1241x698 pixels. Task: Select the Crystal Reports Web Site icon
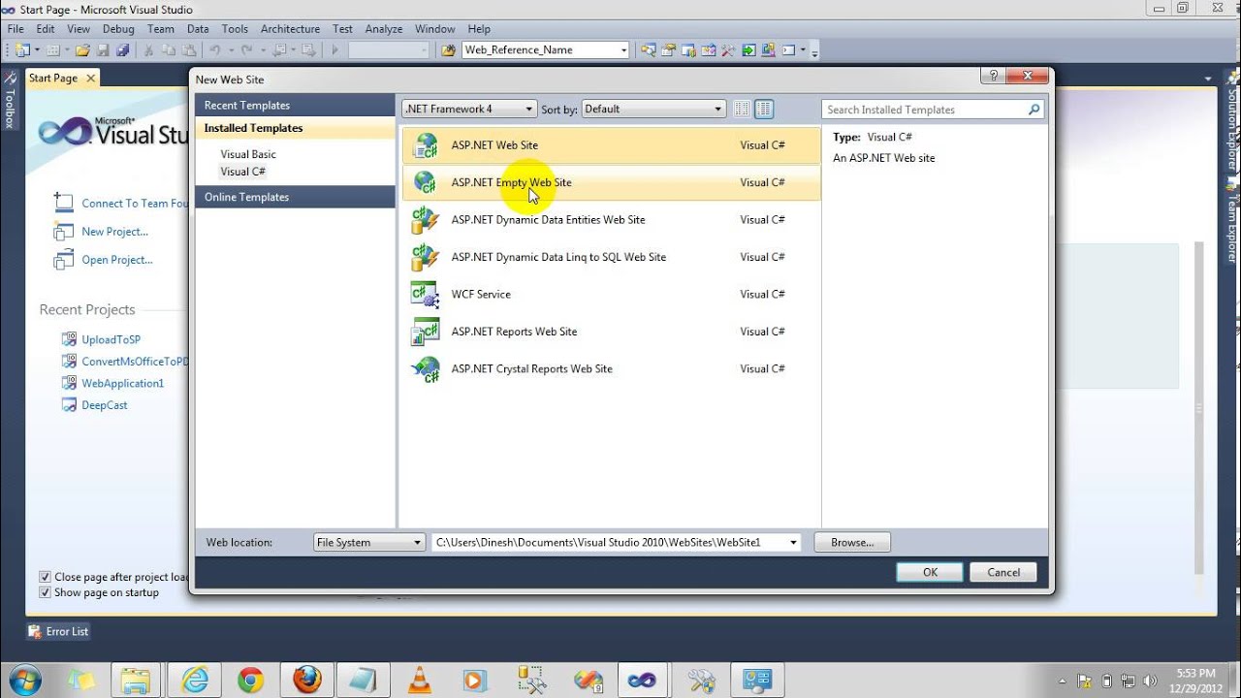[426, 369]
